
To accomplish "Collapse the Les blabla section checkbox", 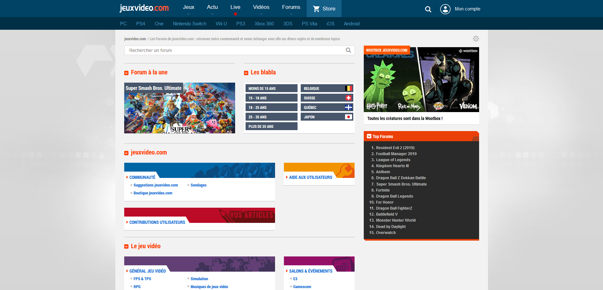I will pos(246,73).
